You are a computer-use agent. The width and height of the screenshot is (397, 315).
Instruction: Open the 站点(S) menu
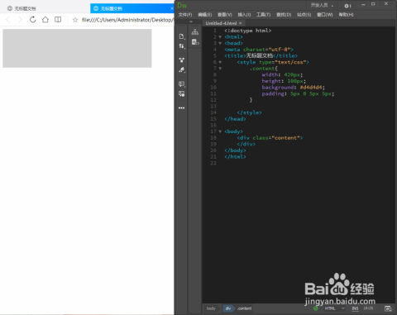coord(304,15)
